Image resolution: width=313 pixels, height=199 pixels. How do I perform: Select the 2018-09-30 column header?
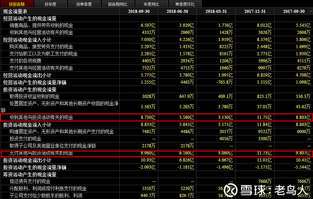click(139, 11)
